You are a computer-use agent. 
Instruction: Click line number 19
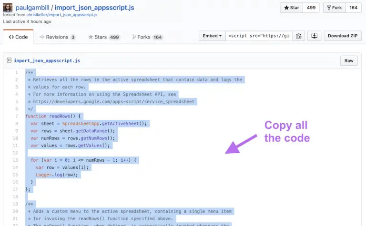pos(15,204)
